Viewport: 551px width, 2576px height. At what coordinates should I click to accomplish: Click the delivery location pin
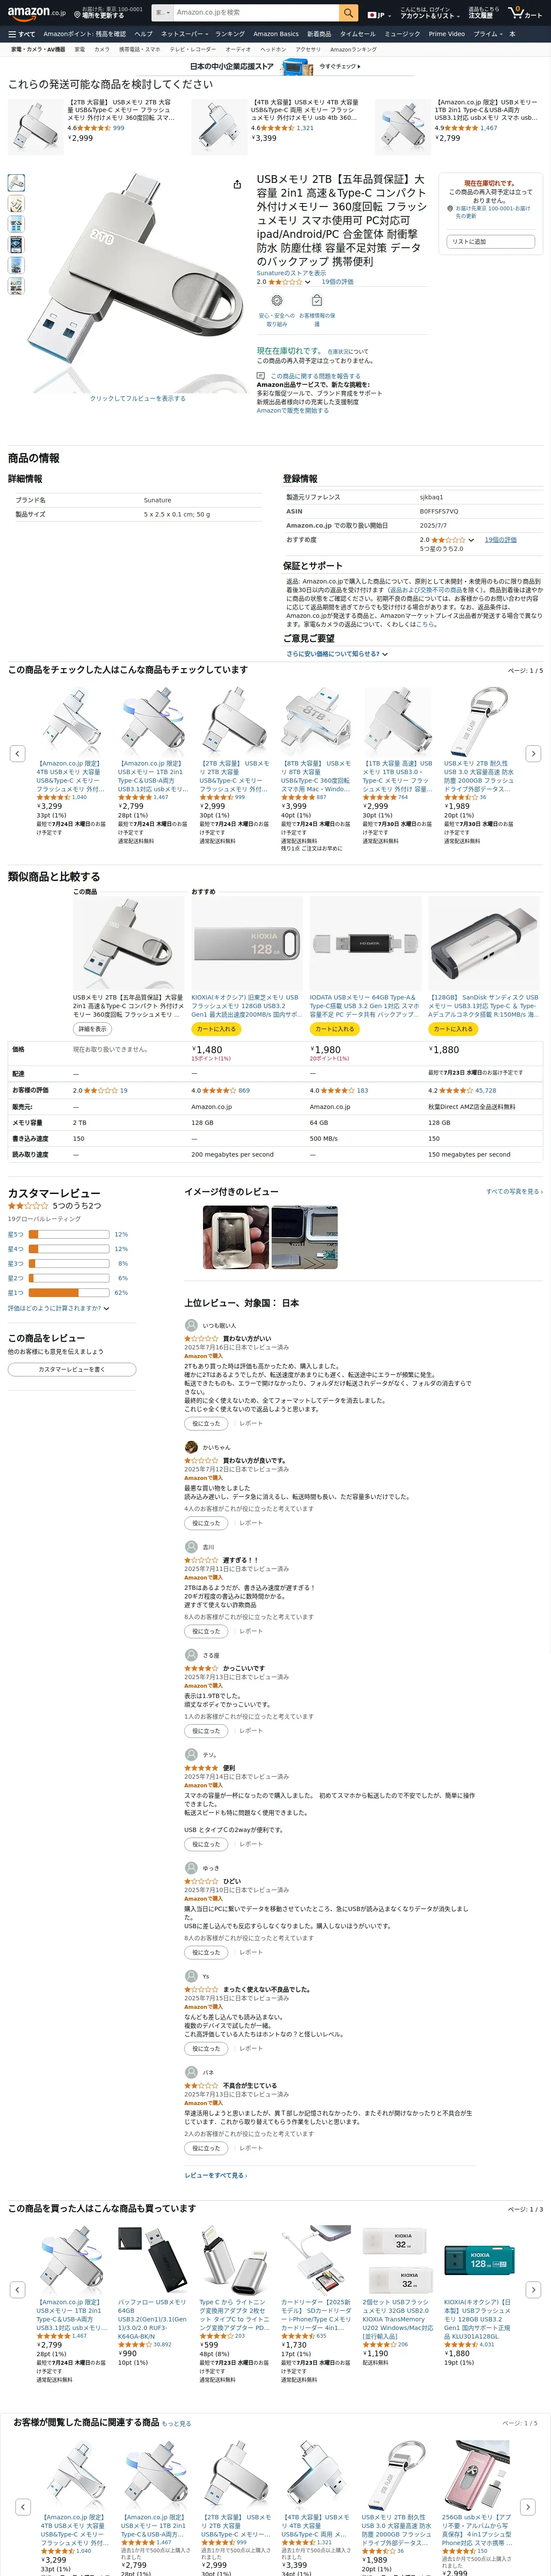click(x=77, y=15)
